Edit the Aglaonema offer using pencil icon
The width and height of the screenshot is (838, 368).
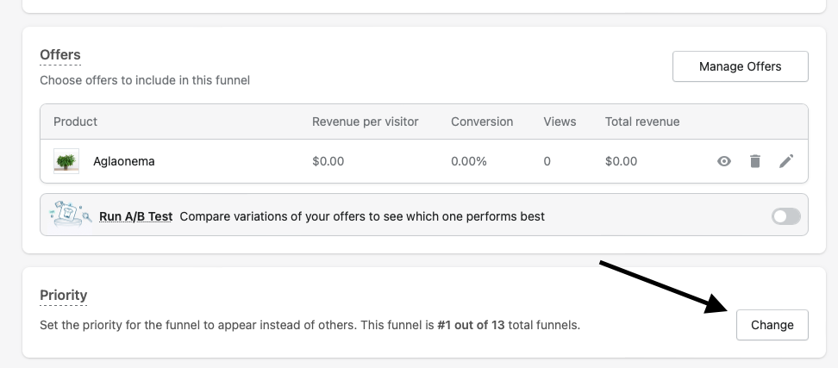[x=786, y=161]
